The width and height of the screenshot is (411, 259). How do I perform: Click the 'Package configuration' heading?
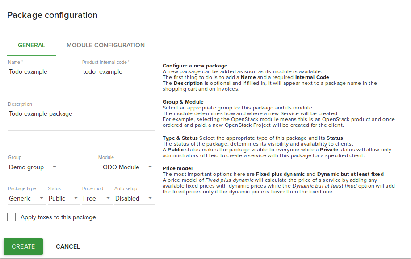(52, 15)
